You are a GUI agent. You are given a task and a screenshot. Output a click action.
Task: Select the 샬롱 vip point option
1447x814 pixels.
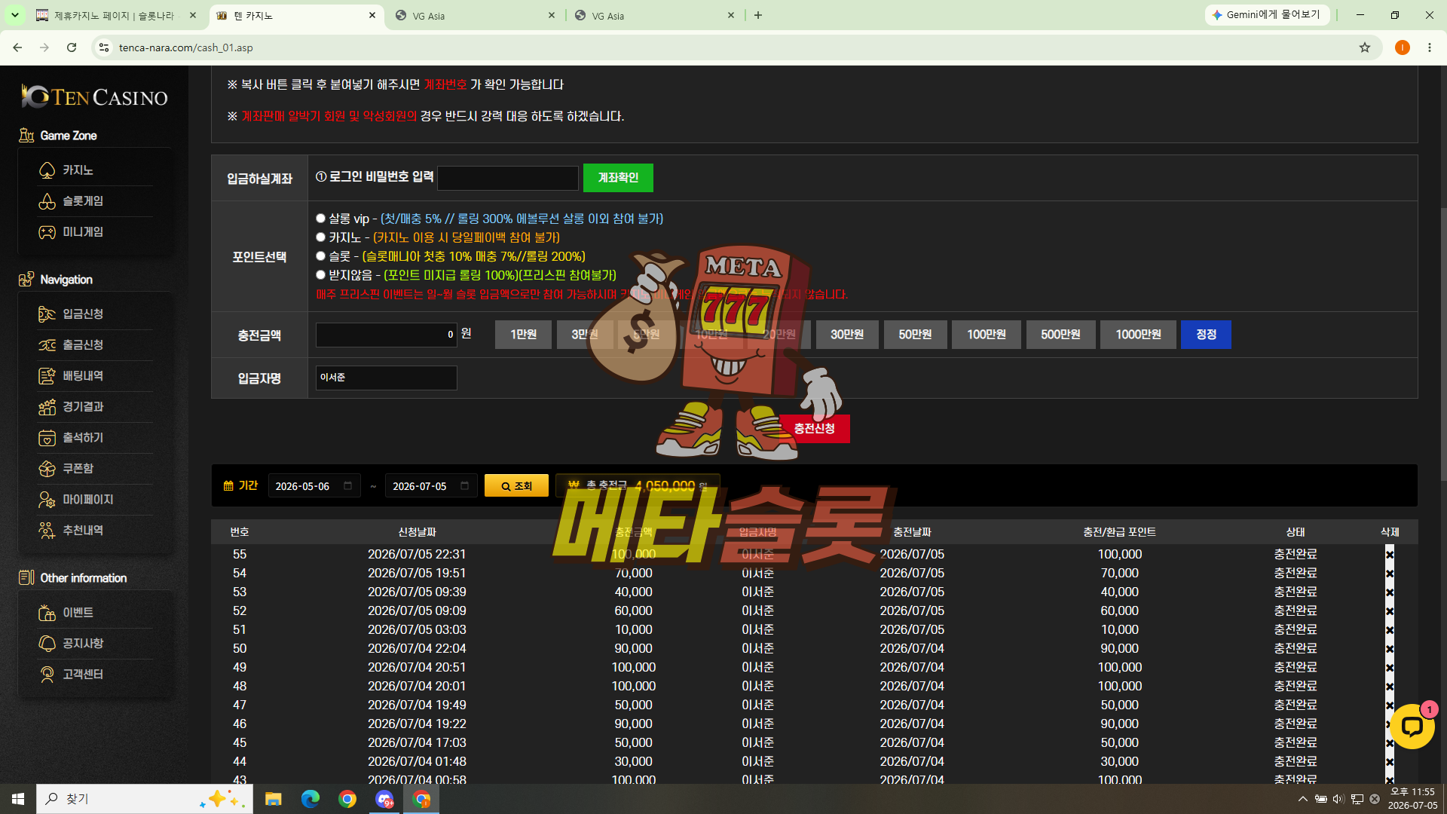[x=320, y=219]
